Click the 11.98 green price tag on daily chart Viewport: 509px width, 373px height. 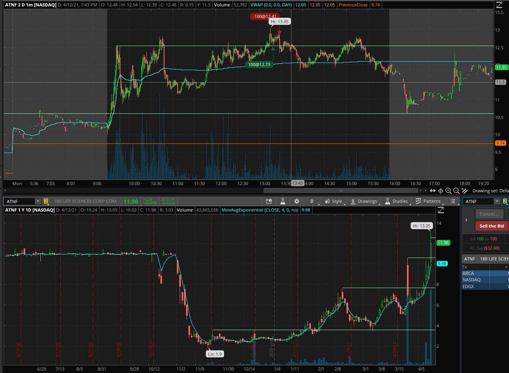443,243
